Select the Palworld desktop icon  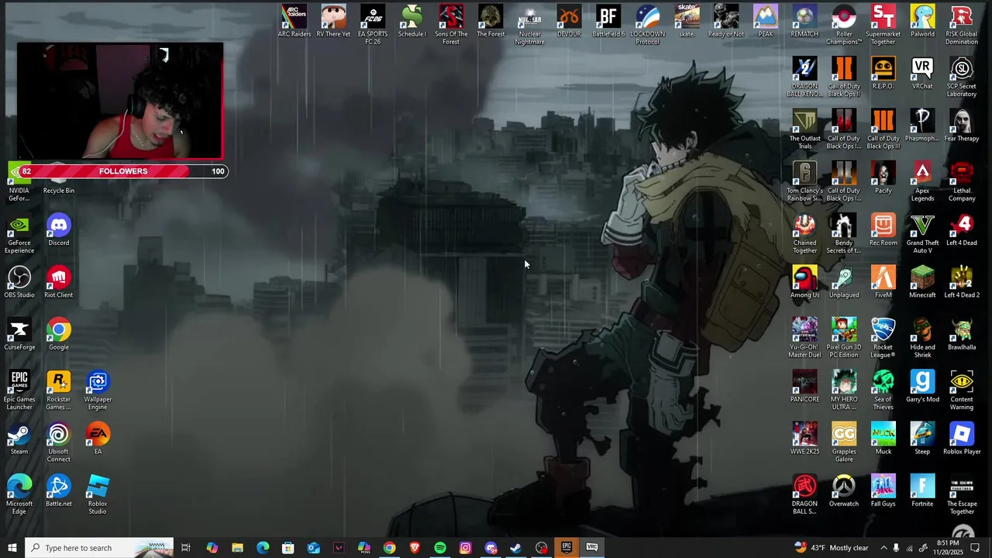coord(922,22)
